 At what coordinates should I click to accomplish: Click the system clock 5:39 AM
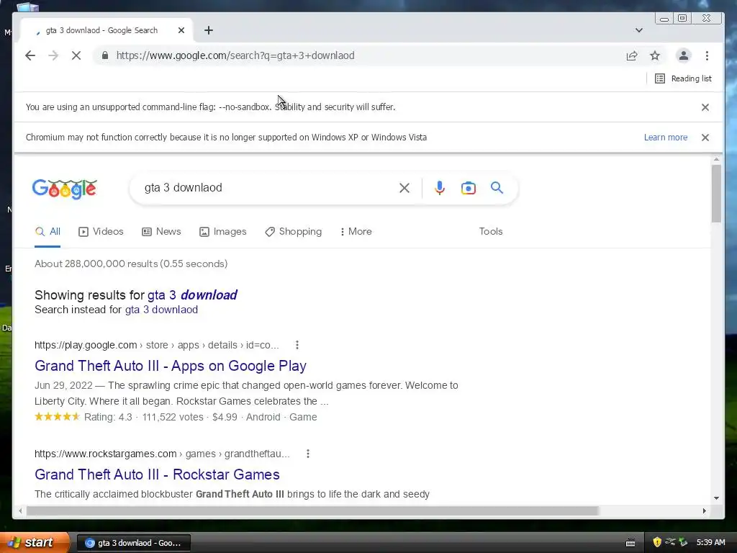click(710, 542)
